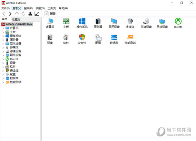Open the 查看(V) menu
196x141 pixels.
[17, 8]
